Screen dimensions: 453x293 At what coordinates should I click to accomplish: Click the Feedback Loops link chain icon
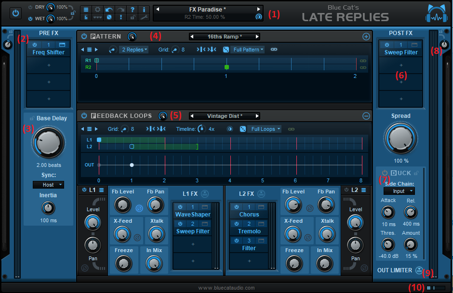pyautogui.click(x=291, y=129)
